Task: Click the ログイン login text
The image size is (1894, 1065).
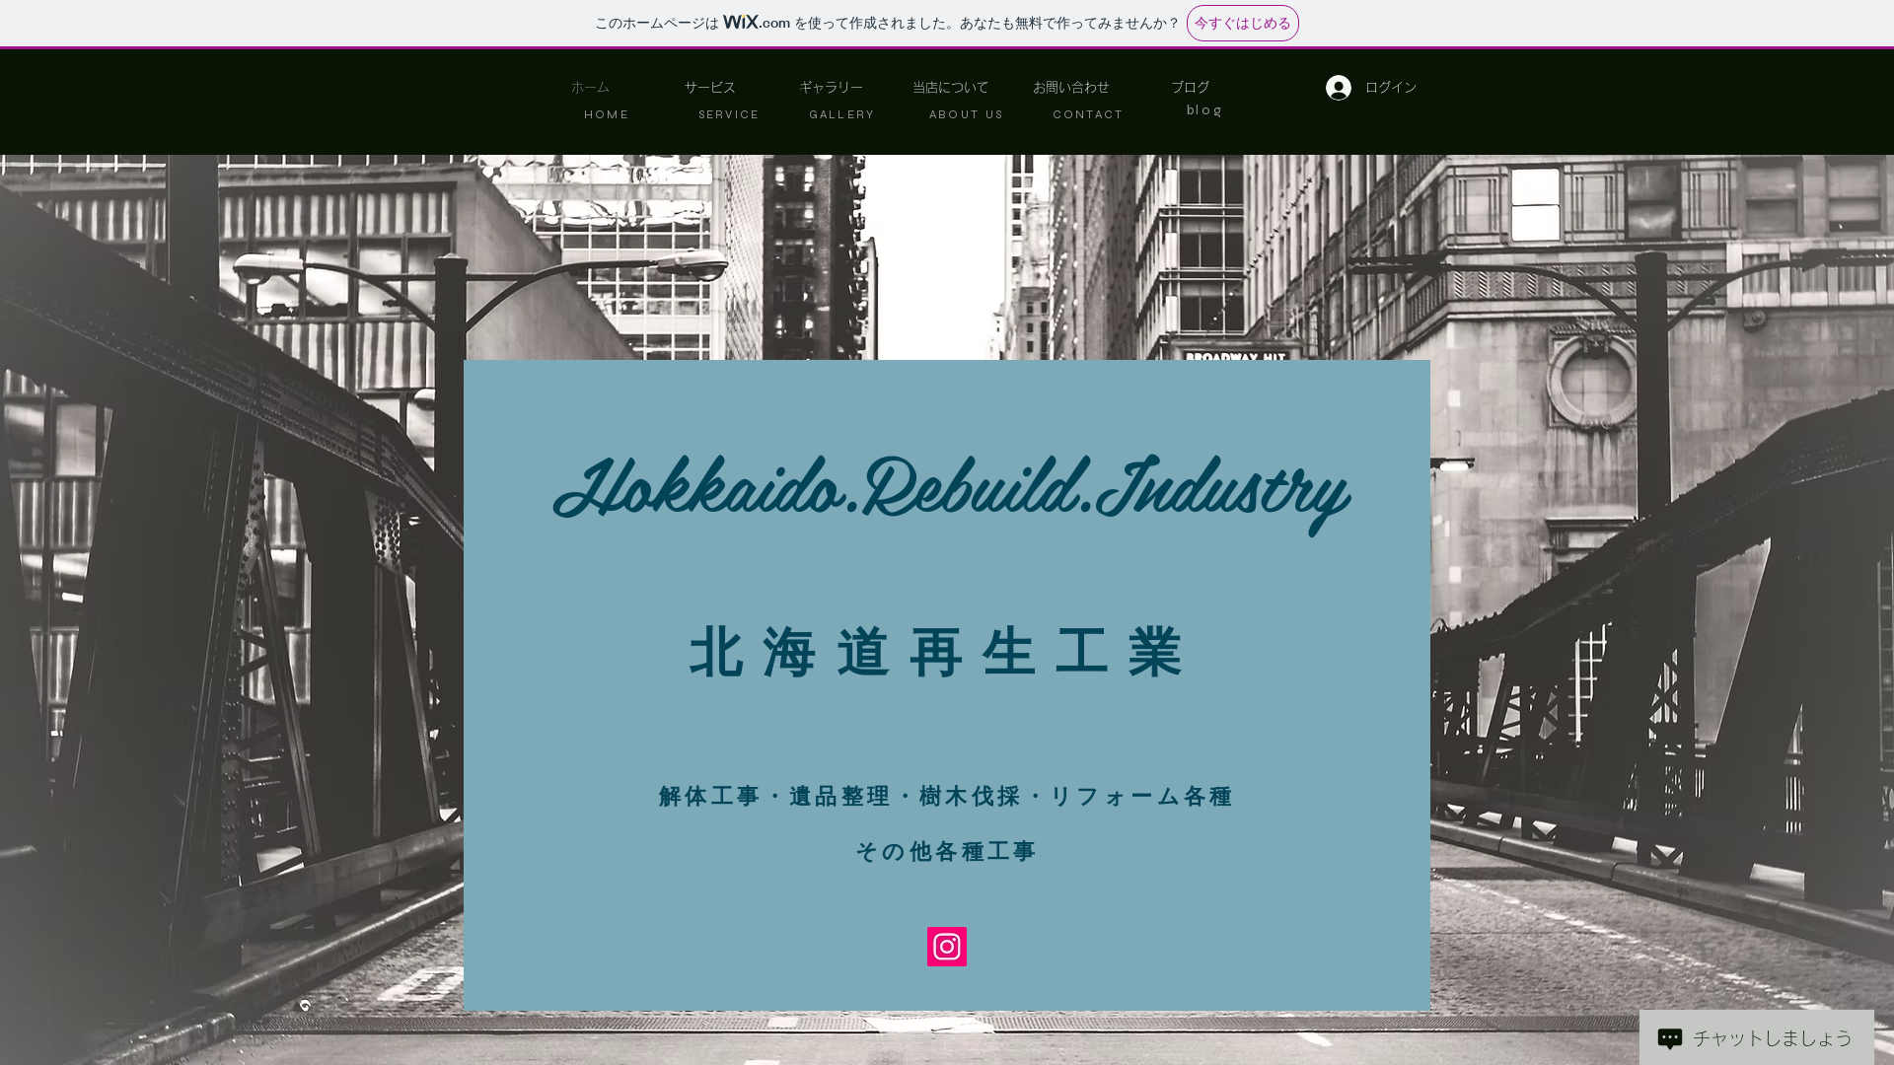Action: point(1390,88)
